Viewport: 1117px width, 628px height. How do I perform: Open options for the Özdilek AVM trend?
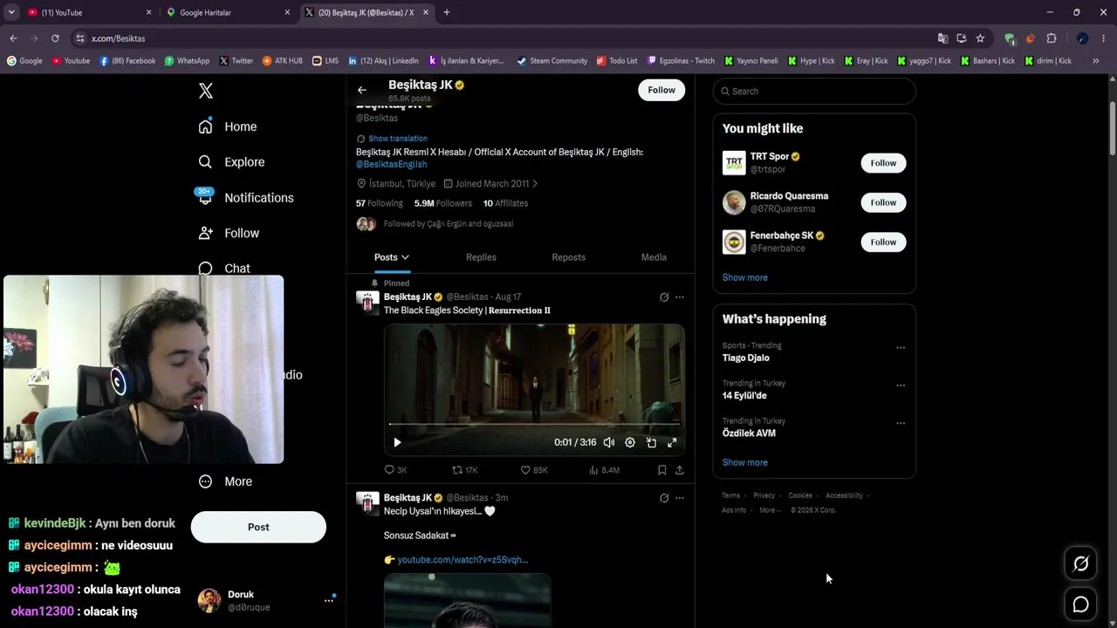(901, 423)
